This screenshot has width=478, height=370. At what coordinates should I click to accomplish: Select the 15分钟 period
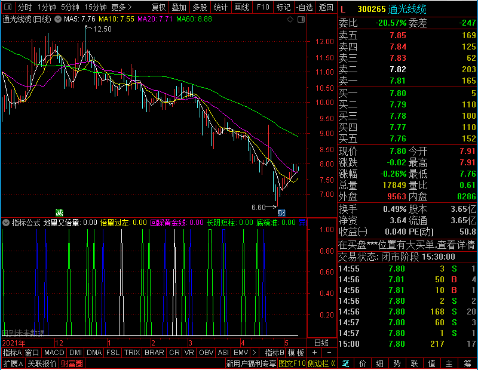96,7
